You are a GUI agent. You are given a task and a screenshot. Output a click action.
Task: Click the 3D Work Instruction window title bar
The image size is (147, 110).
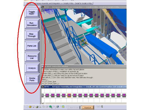point(84,67)
